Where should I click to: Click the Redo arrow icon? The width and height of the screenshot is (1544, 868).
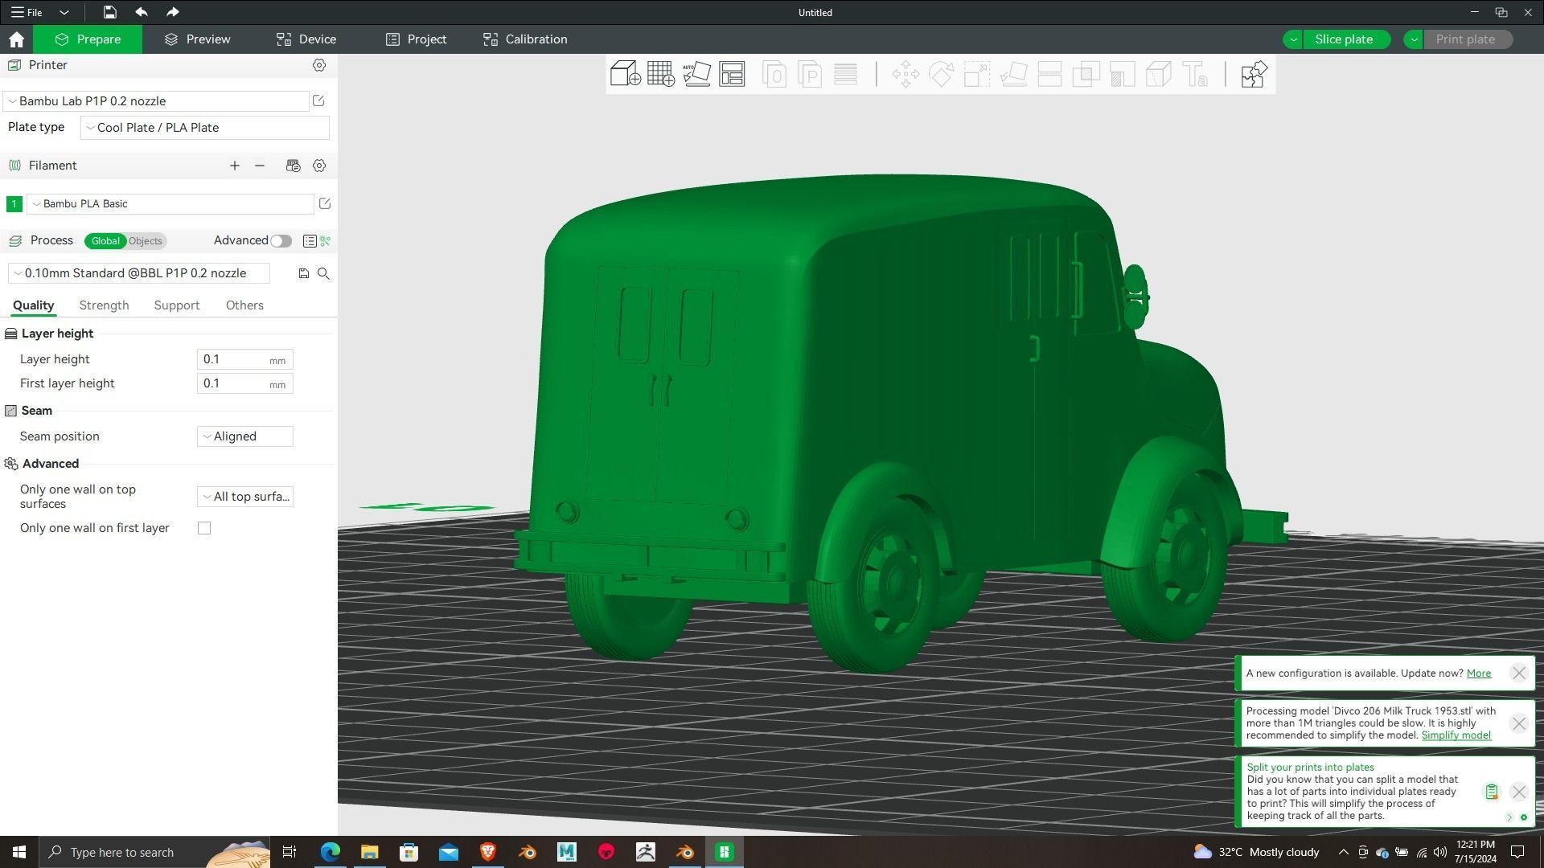coord(172,12)
